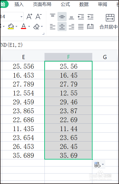Select cell containing 23.654
Image resolution: width=119 pixels, height=184 pixels.
coord(23,137)
